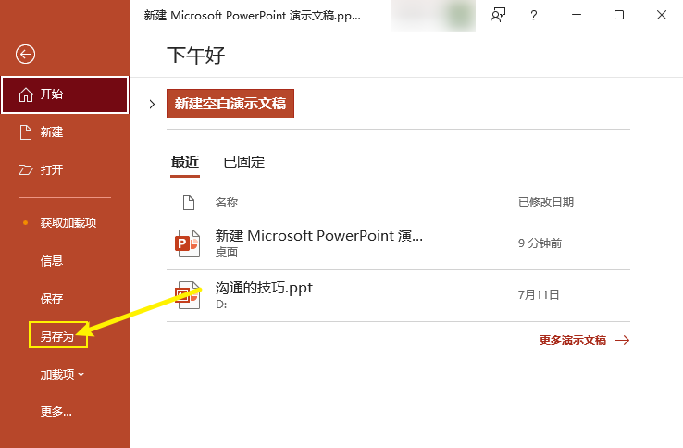The width and height of the screenshot is (683, 448).
Task: Open help via the question mark icon
Action: tap(534, 15)
